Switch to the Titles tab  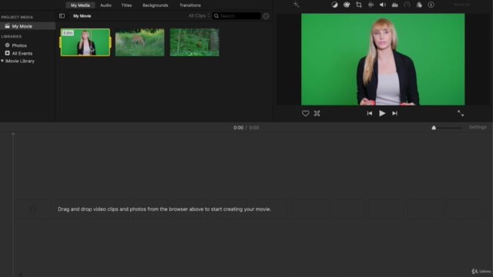[x=126, y=5]
